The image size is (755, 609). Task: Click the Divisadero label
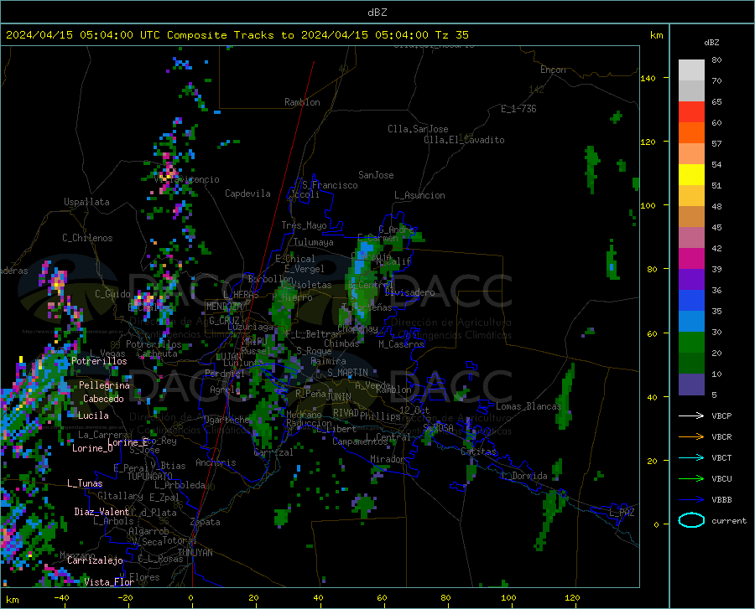(409, 292)
